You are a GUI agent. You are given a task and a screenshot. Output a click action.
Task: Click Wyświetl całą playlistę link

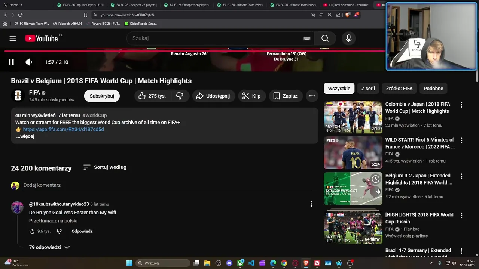tap(406, 236)
